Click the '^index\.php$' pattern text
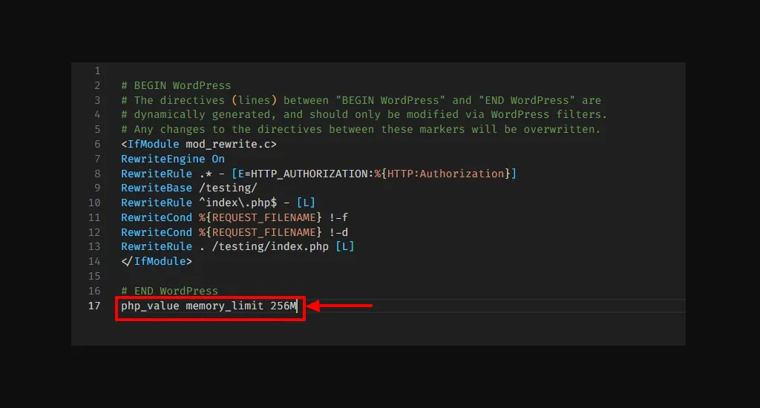Image resolution: width=760 pixels, height=408 pixels. 237,203
